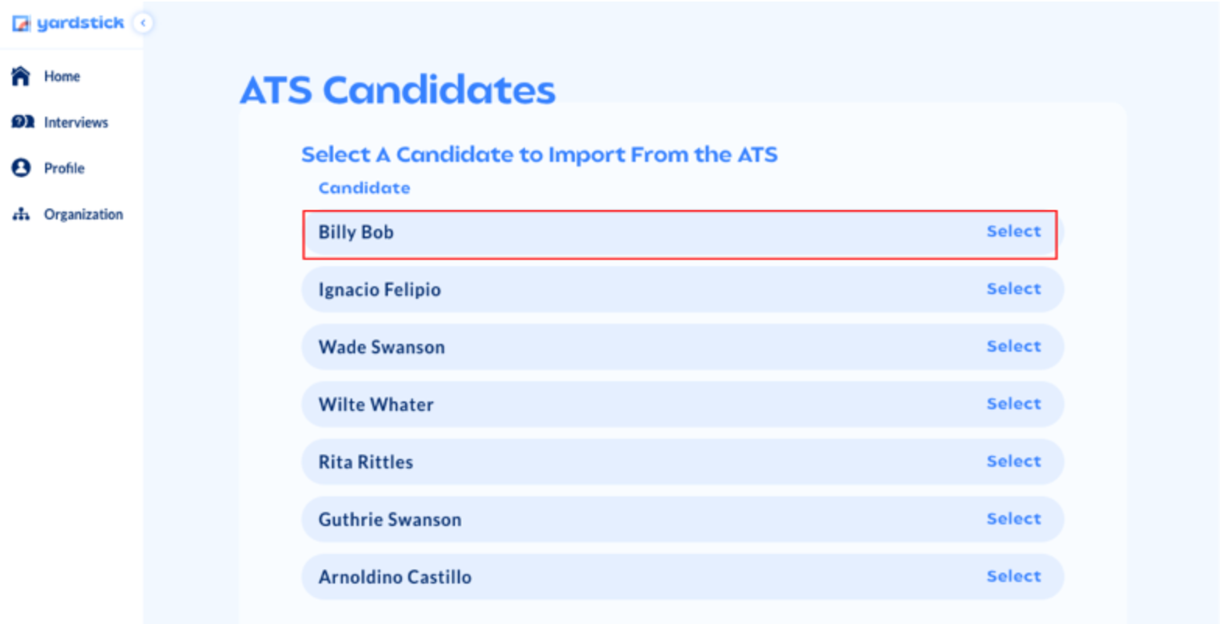Go to the Organization page
This screenshot has height=624, width=1220.
pyautogui.click(x=83, y=214)
